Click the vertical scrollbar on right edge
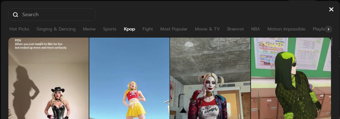Screen dimensions: 340x119 click(x=332, y=41)
